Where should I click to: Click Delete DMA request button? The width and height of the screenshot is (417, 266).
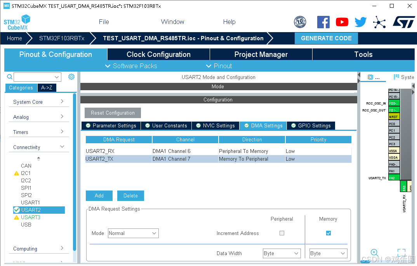point(130,196)
